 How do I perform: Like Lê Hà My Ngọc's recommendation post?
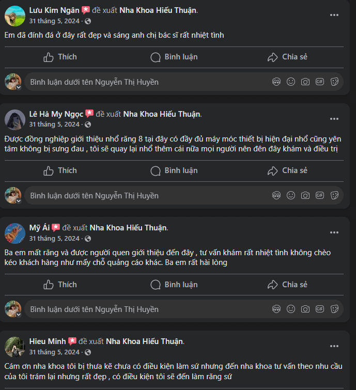coord(60,170)
